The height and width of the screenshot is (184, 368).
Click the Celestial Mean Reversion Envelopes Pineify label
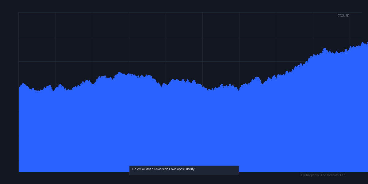point(163,169)
